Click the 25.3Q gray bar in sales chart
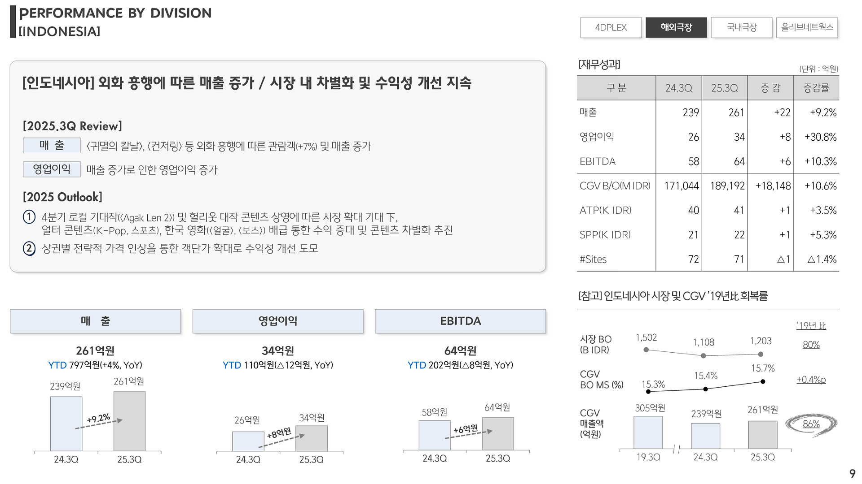This screenshot has height=484, width=862. [129, 421]
